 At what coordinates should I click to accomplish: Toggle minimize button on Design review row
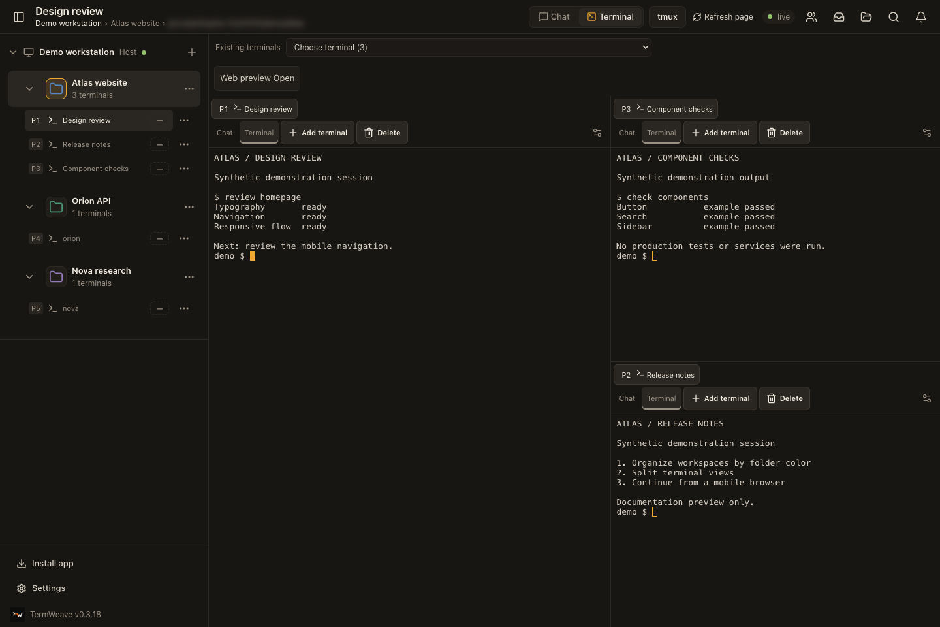coord(159,120)
